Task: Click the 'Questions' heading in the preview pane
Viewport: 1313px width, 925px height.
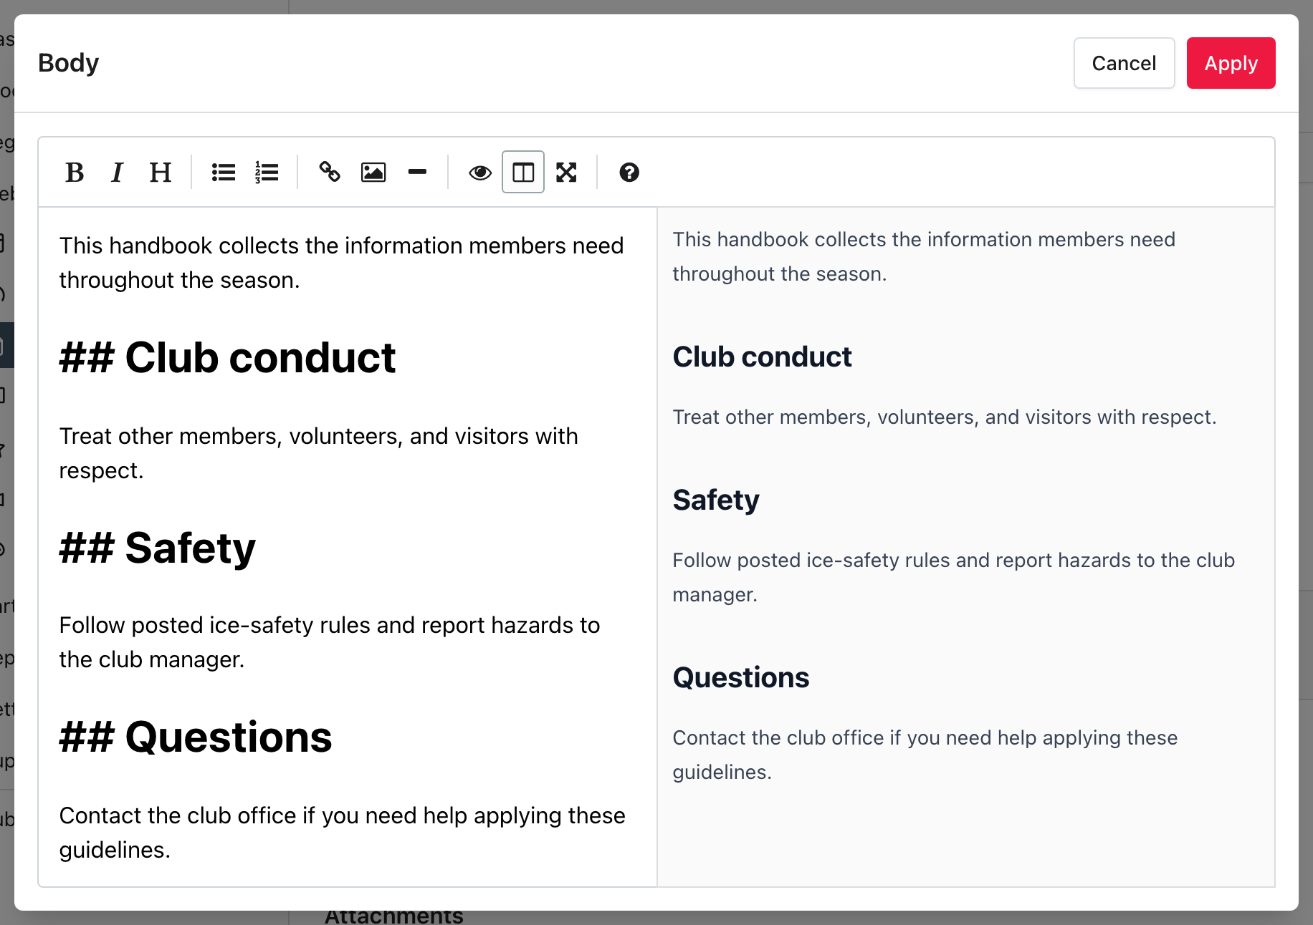Action: coord(741,677)
